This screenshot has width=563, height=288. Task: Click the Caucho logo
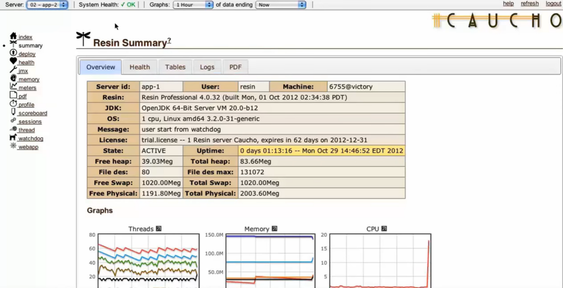point(498,20)
